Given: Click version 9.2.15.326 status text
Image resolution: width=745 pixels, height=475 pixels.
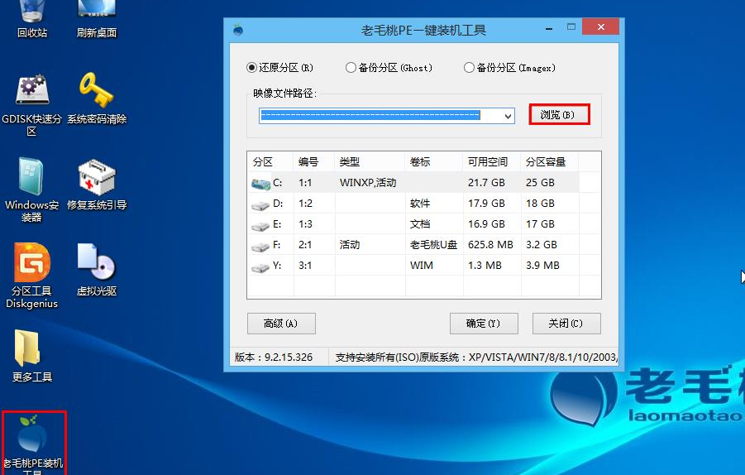Looking at the screenshot, I should click(274, 357).
